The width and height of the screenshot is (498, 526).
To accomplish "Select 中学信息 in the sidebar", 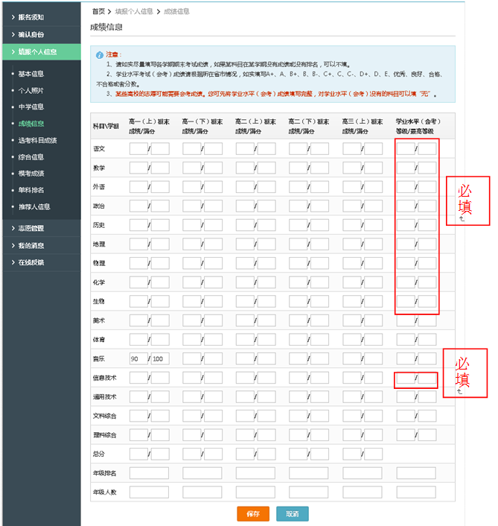I will pos(31,107).
